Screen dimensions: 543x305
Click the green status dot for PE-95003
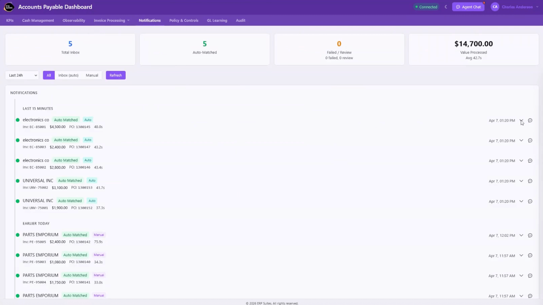18,255
